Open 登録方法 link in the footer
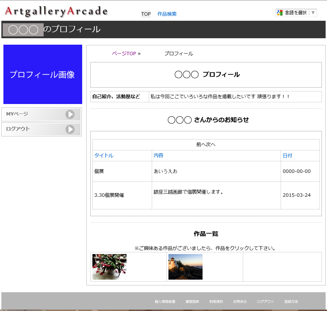327x311 pixels. [291, 302]
